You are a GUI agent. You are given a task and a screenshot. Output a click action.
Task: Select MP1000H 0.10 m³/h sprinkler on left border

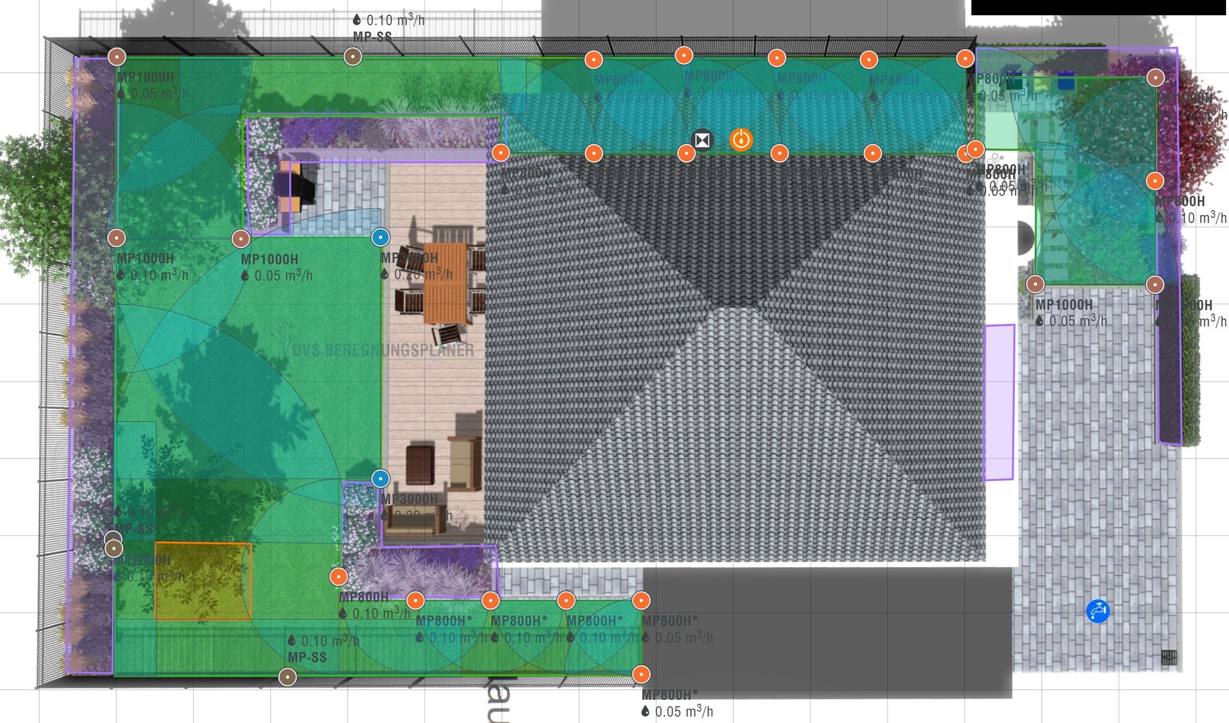click(x=116, y=237)
